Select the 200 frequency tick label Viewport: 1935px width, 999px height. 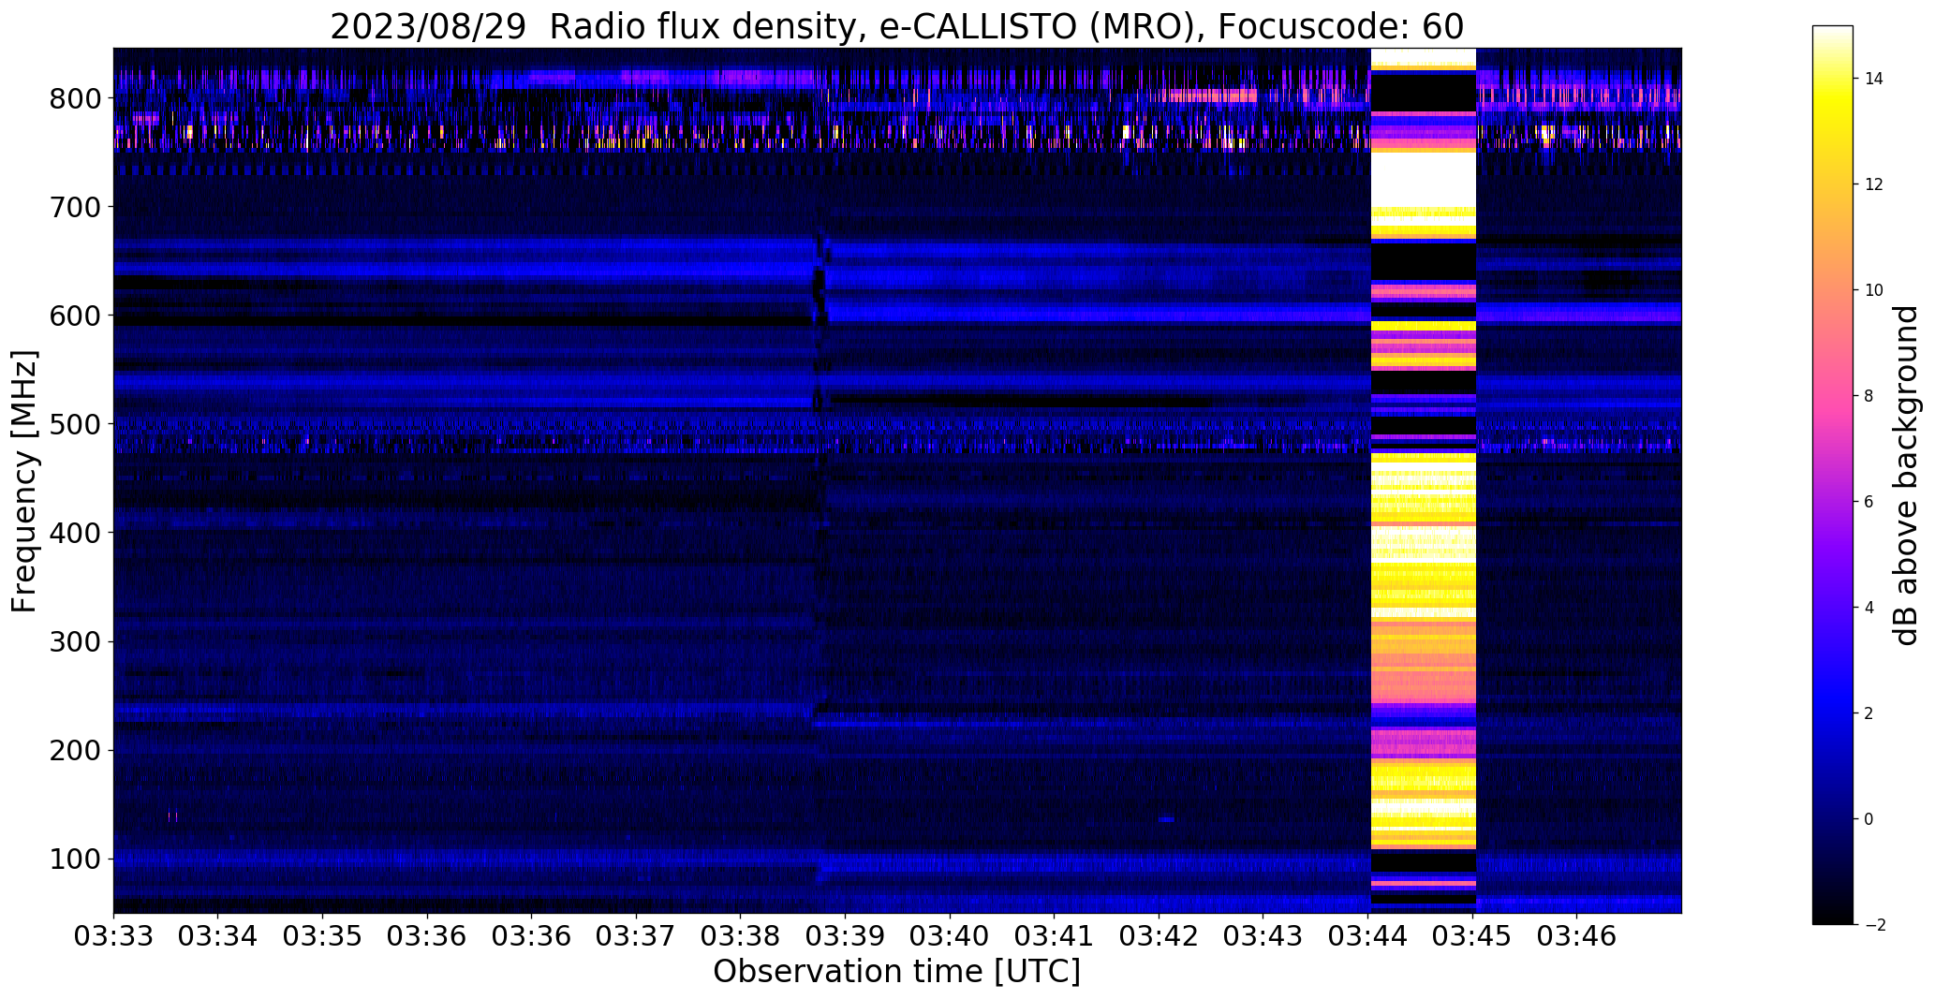[x=74, y=751]
